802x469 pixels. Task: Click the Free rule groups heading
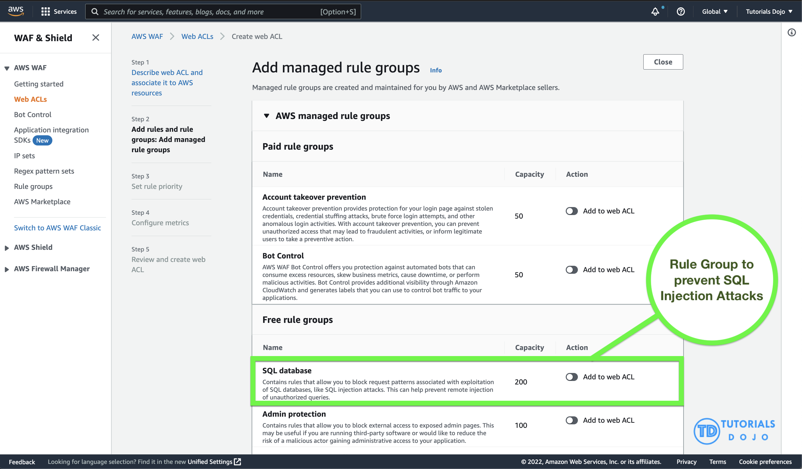tap(298, 320)
